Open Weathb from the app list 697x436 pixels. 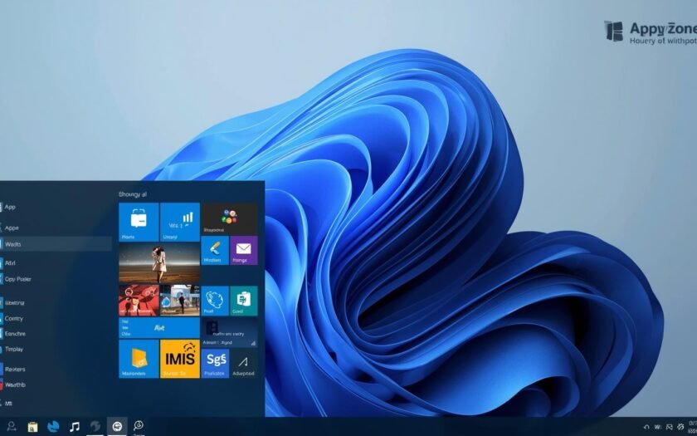15,385
